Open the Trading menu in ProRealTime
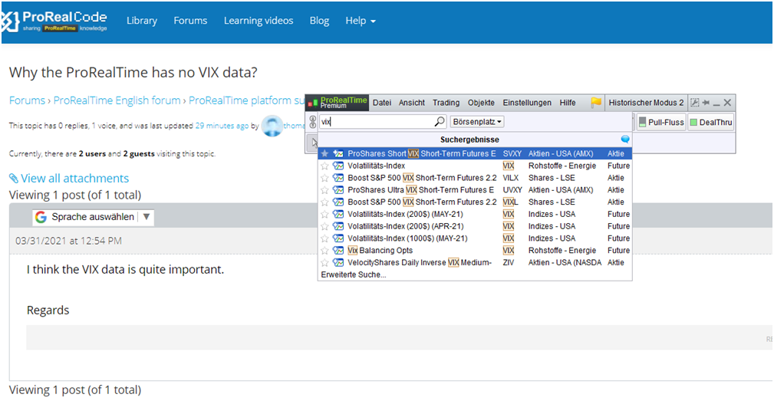The height and width of the screenshot is (414, 774). pos(446,103)
